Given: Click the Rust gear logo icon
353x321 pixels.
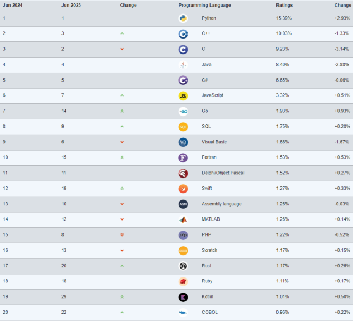Looking at the screenshot, I should point(183,266).
